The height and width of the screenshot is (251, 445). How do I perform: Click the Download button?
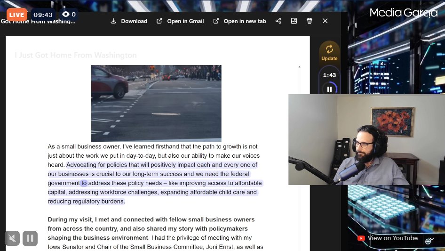[x=129, y=21]
